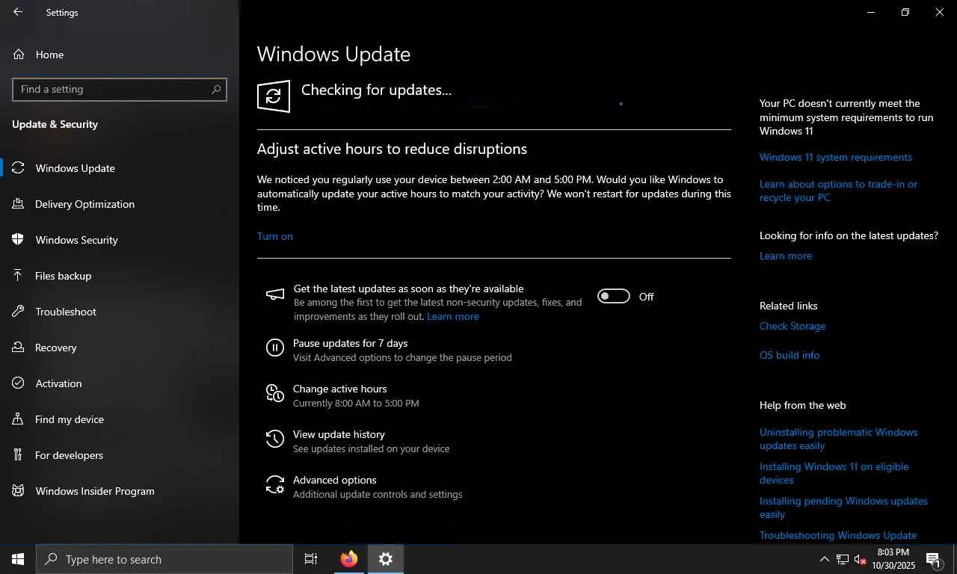This screenshot has width=957, height=574.
Task: Select the Find my device person icon
Action: 18,419
